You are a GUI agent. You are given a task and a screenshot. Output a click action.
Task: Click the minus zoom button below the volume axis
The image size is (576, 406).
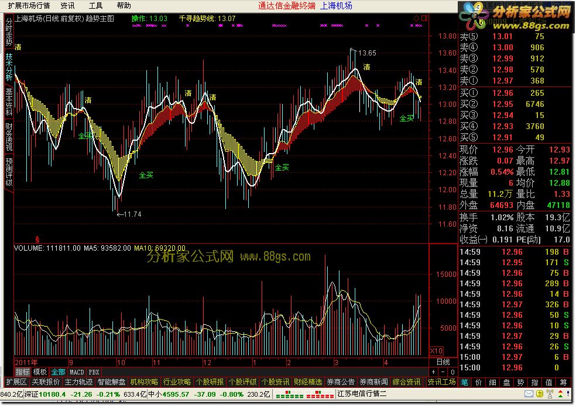[x=443, y=372]
